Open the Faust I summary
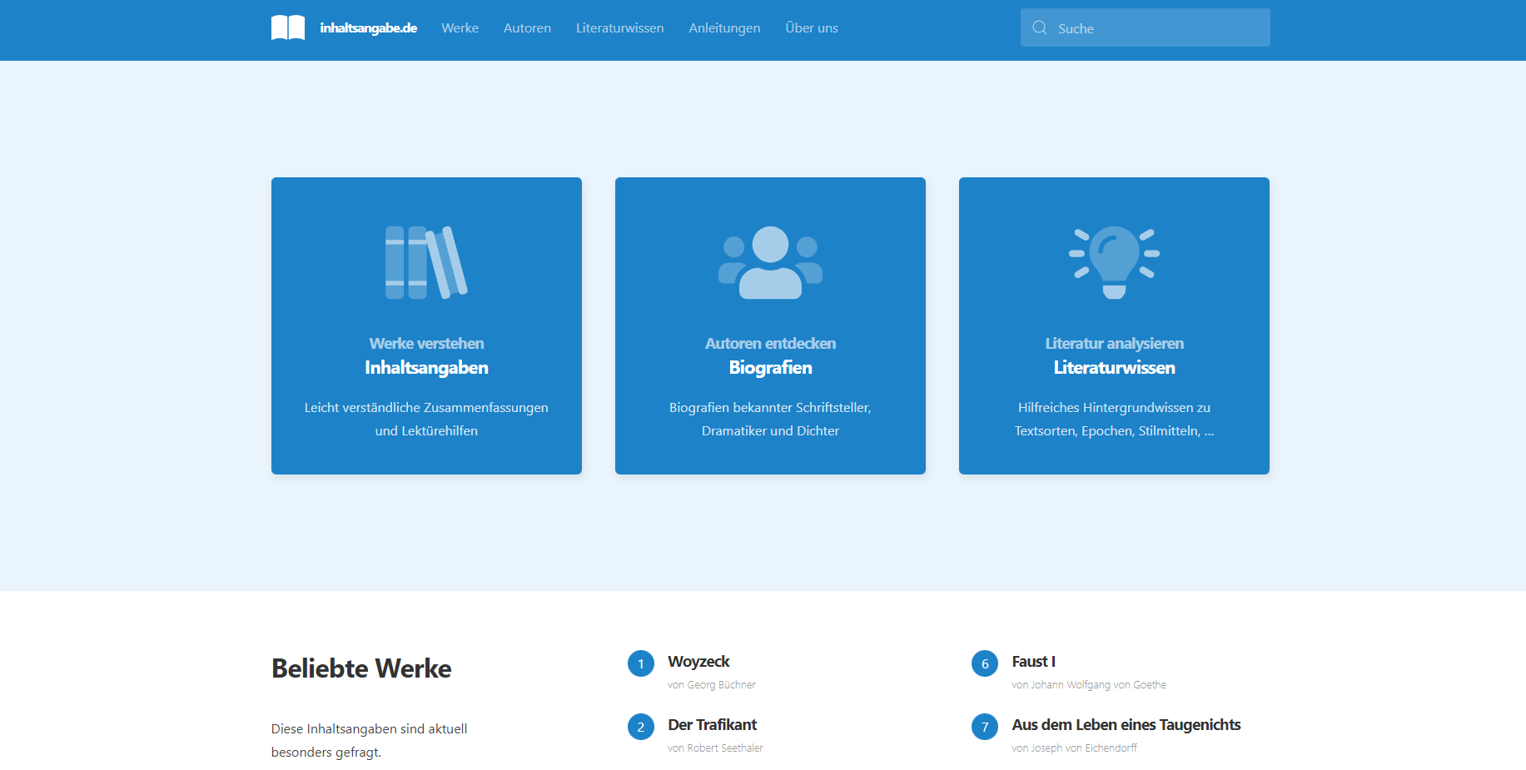The image size is (1526, 770). (x=1032, y=662)
